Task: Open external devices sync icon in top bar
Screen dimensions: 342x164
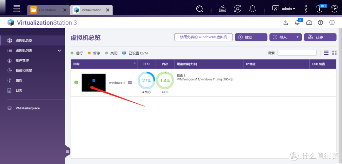Action: (x=237, y=9)
